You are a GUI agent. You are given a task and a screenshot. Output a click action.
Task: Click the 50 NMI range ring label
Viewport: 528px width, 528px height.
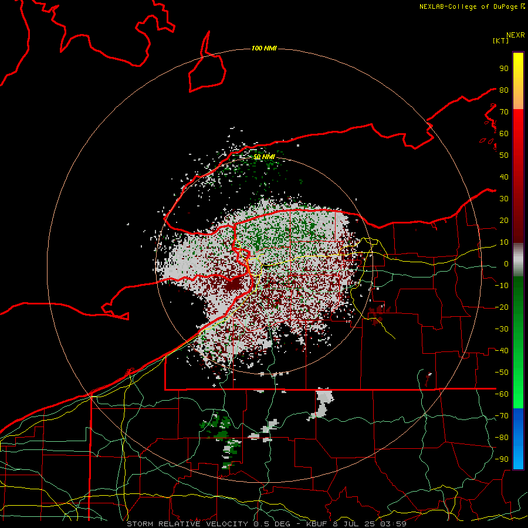coord(264,157)
